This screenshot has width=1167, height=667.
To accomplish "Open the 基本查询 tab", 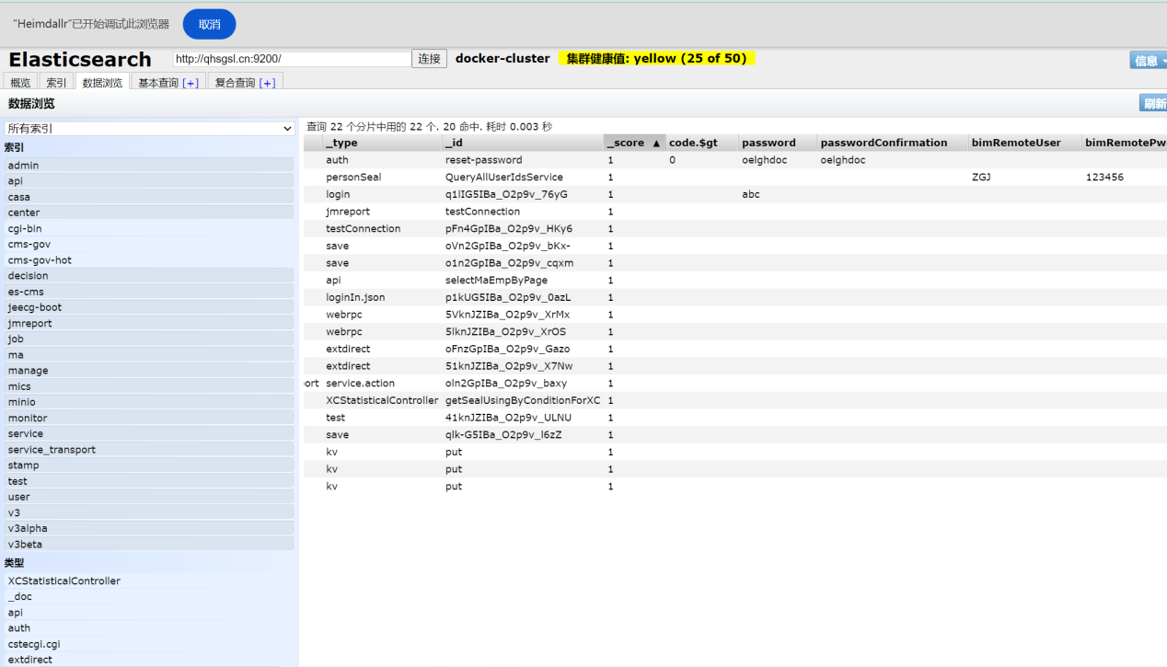I will click(x=158, y=83).
